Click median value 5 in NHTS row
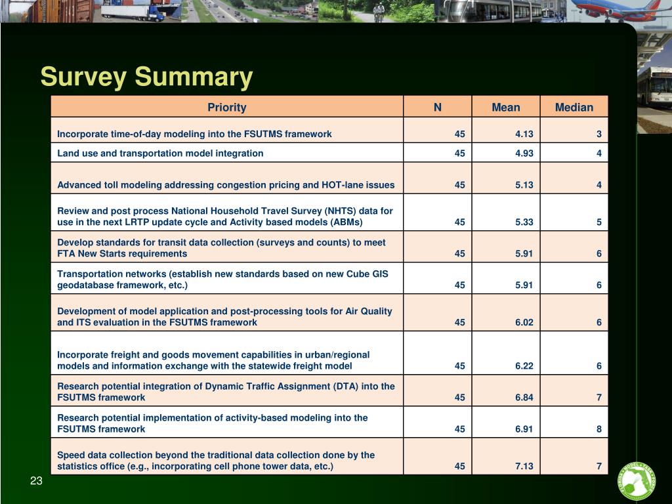The height and width of the screenshot is (504, 672). pos(598,222)
